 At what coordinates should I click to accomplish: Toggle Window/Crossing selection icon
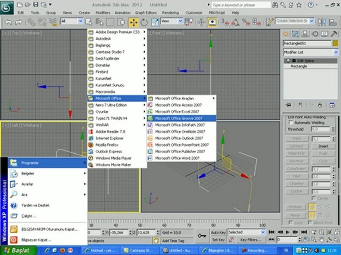coord(121,22)
